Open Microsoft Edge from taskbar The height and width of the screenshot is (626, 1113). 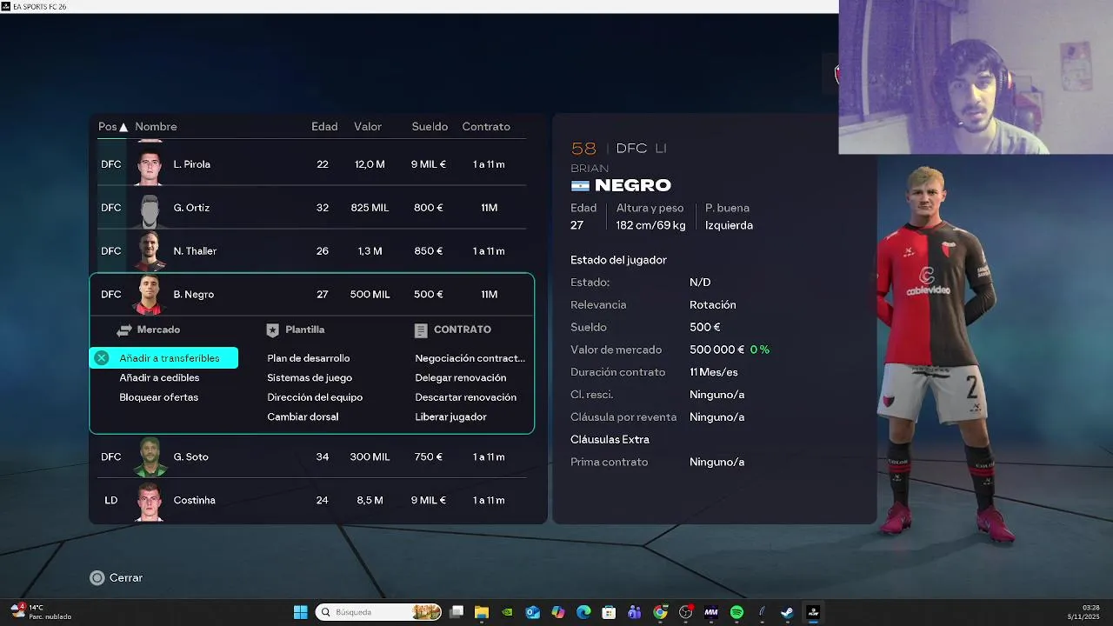(583, 612)
